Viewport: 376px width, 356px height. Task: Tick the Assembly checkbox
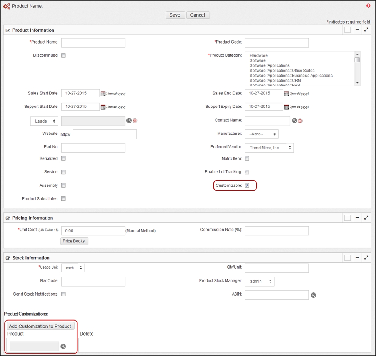(x=63, y=185)
